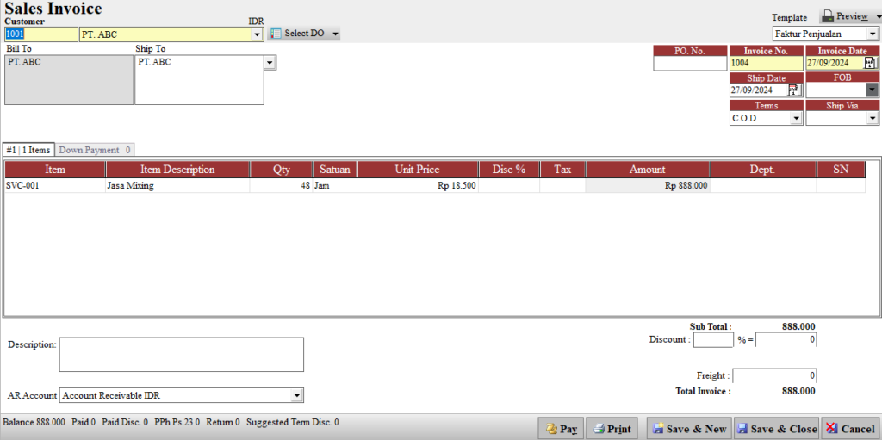
Task: Open the Ship To address dropdown arrow
Action: click(x=270, y=63)
